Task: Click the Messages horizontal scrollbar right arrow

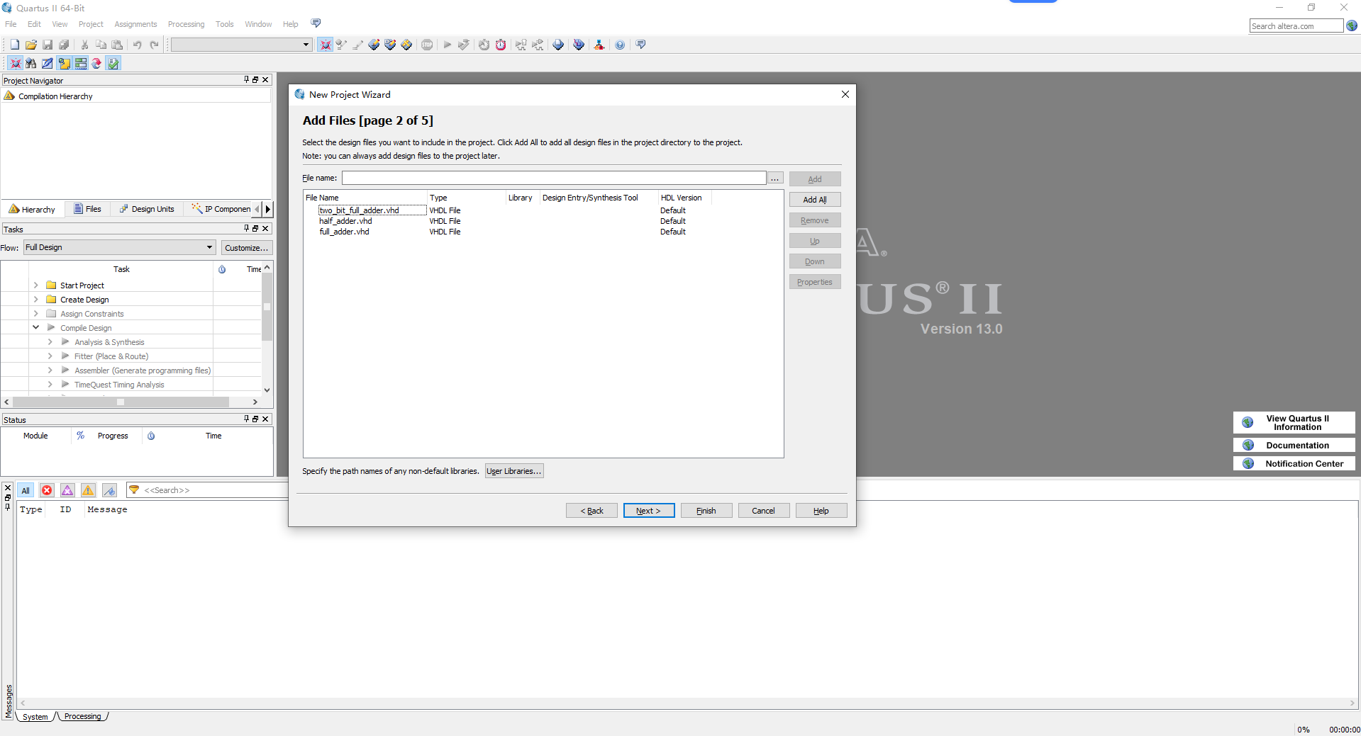Action: 1352,703
